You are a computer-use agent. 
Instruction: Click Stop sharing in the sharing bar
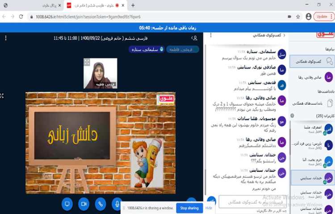189,208
